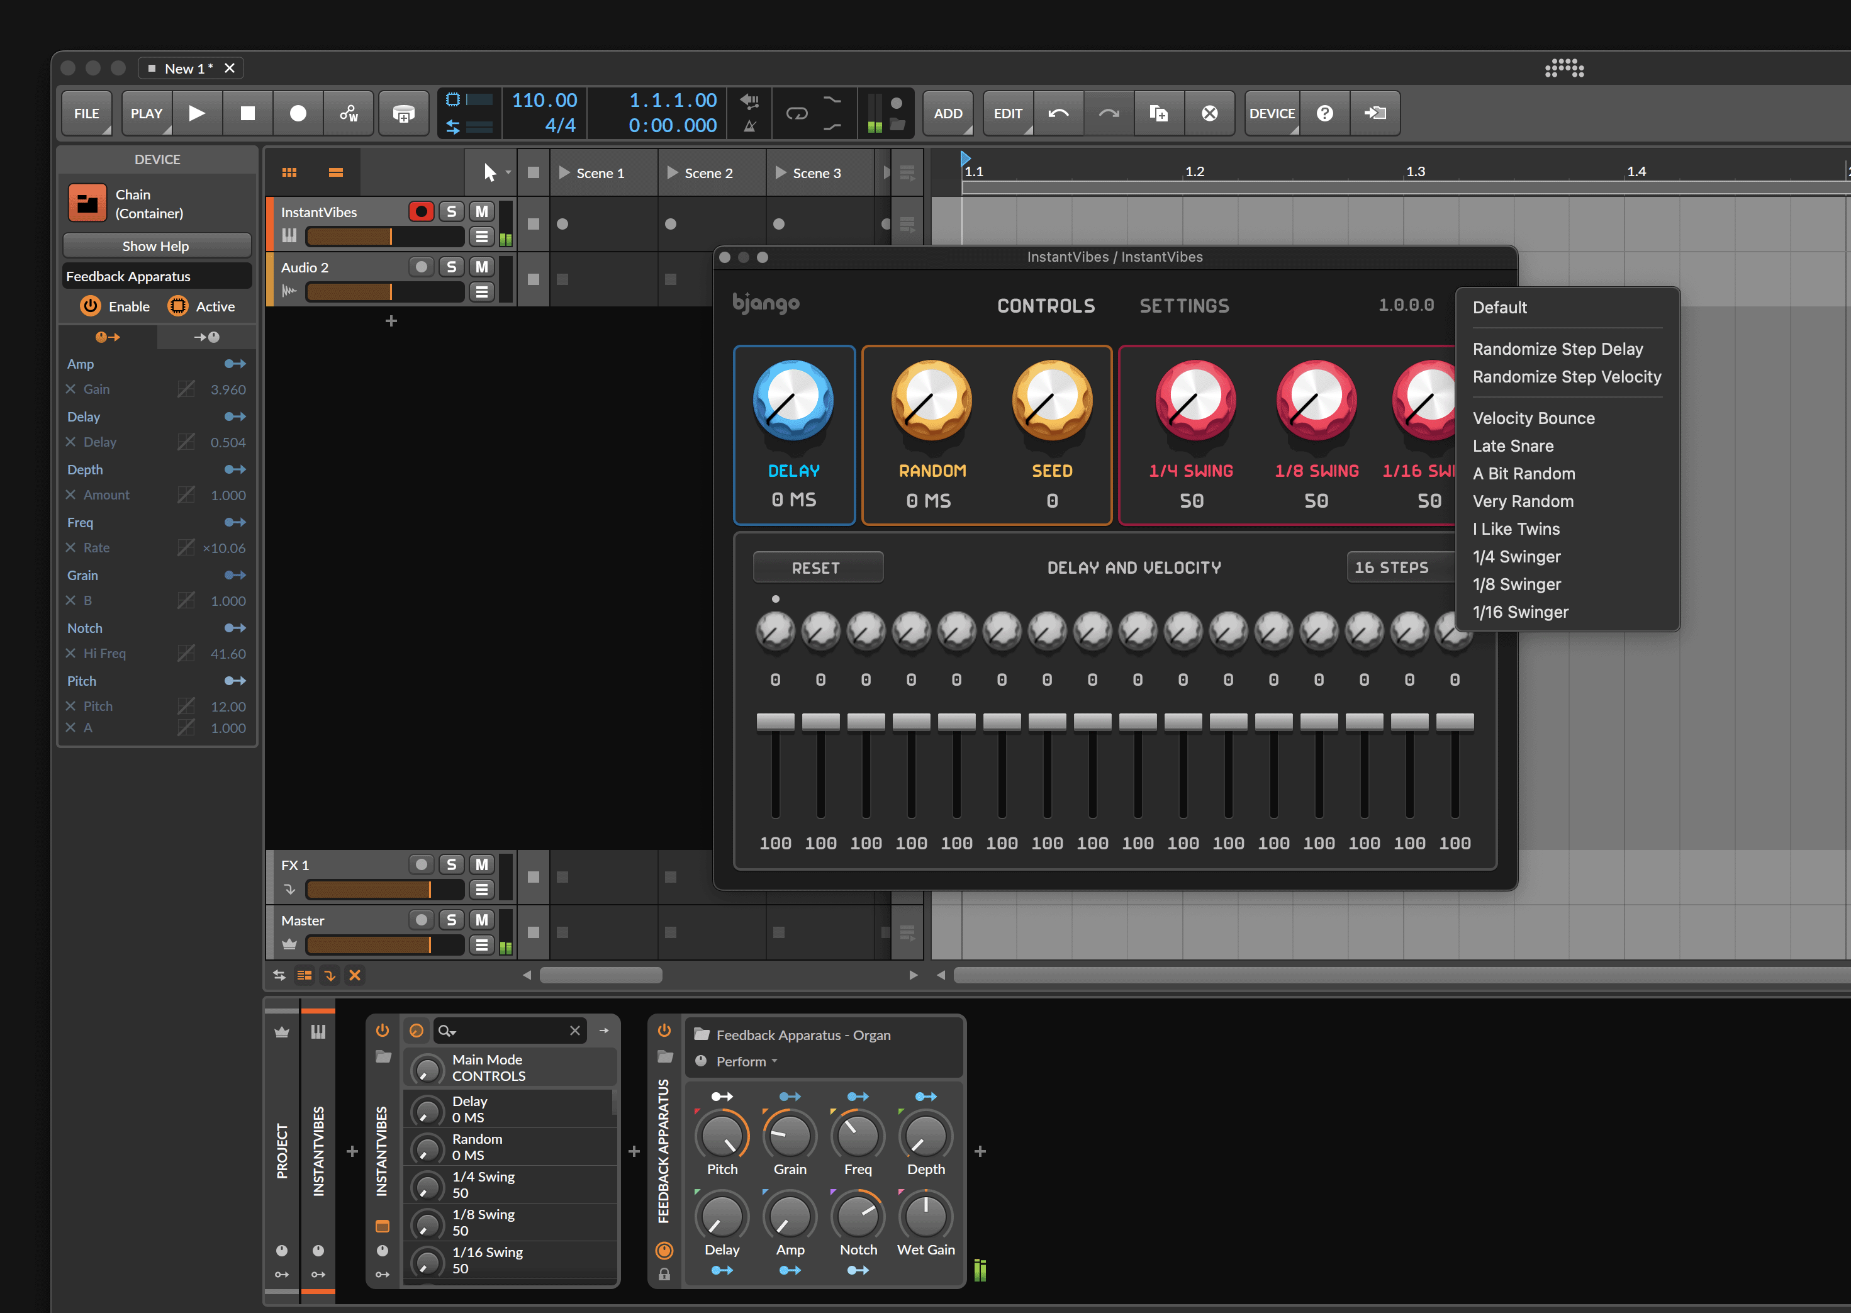This screenshot has height=1313, width=1851.
Task: Toggle the loop icon in transport
Action: pyautogui.click(x=797, y=113)
